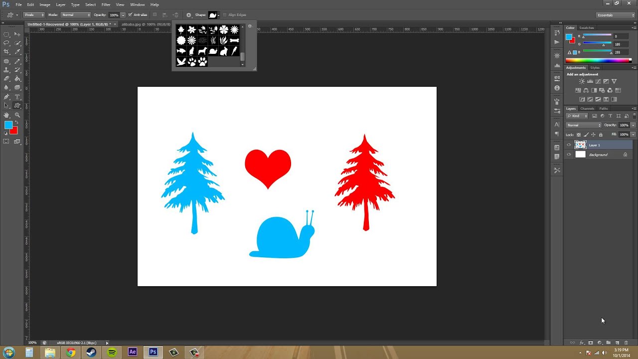Image resolution: width=638 pixels, height=359 pixels.
Task: Select the Clone Stamp tool
Action: pos(6,69)
